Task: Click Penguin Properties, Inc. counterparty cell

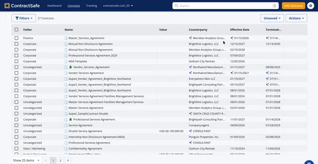Action: click(x=204, y=137)
